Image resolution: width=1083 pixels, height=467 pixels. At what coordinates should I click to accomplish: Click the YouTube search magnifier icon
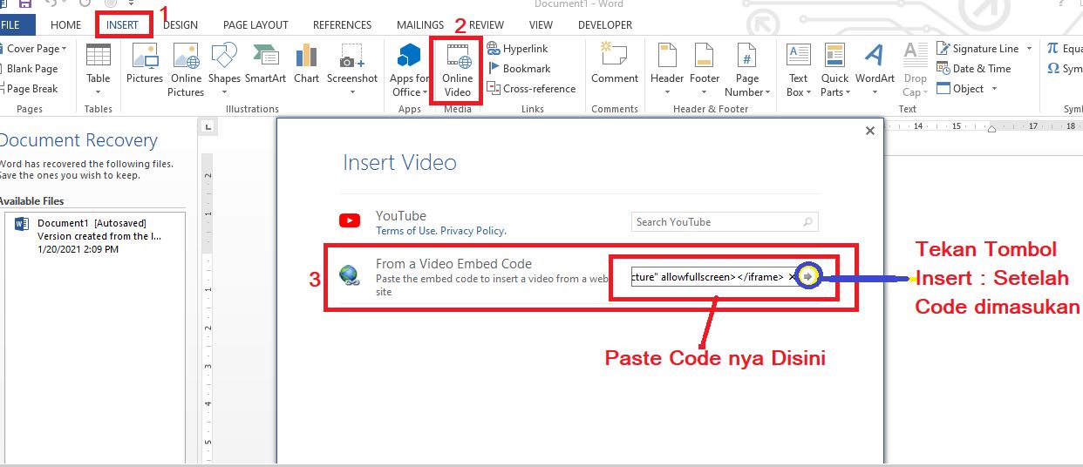tap(808, 222)
